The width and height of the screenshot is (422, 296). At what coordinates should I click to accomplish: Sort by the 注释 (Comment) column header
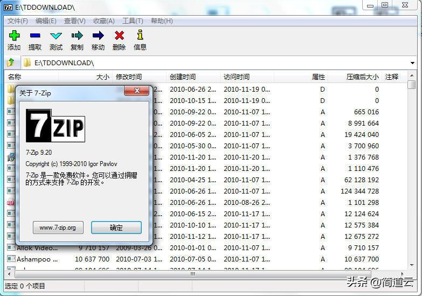[x=394, y=77]
